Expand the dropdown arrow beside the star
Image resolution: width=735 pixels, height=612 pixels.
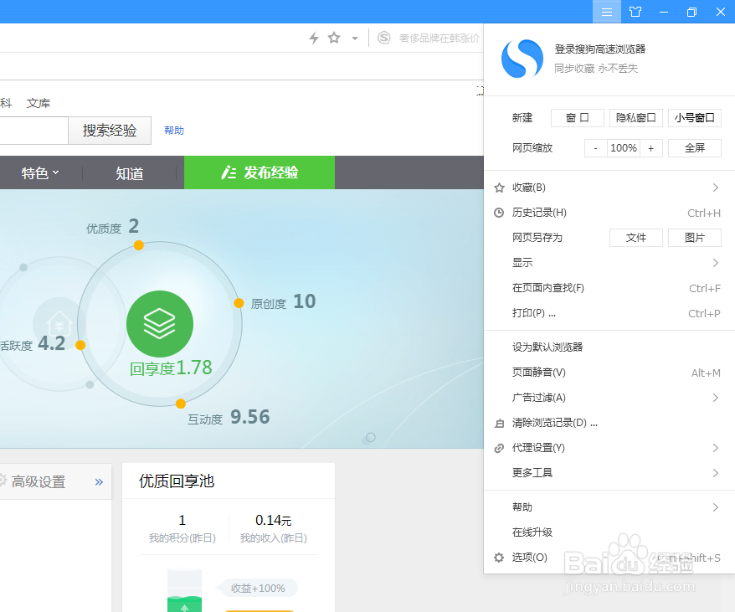coord(355,39)
